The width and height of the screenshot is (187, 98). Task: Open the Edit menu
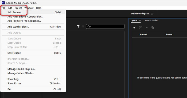[10, 8]
